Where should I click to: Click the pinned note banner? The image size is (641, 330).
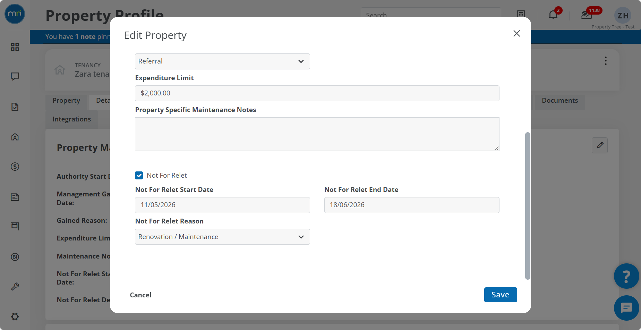click(x=78, y=37)
